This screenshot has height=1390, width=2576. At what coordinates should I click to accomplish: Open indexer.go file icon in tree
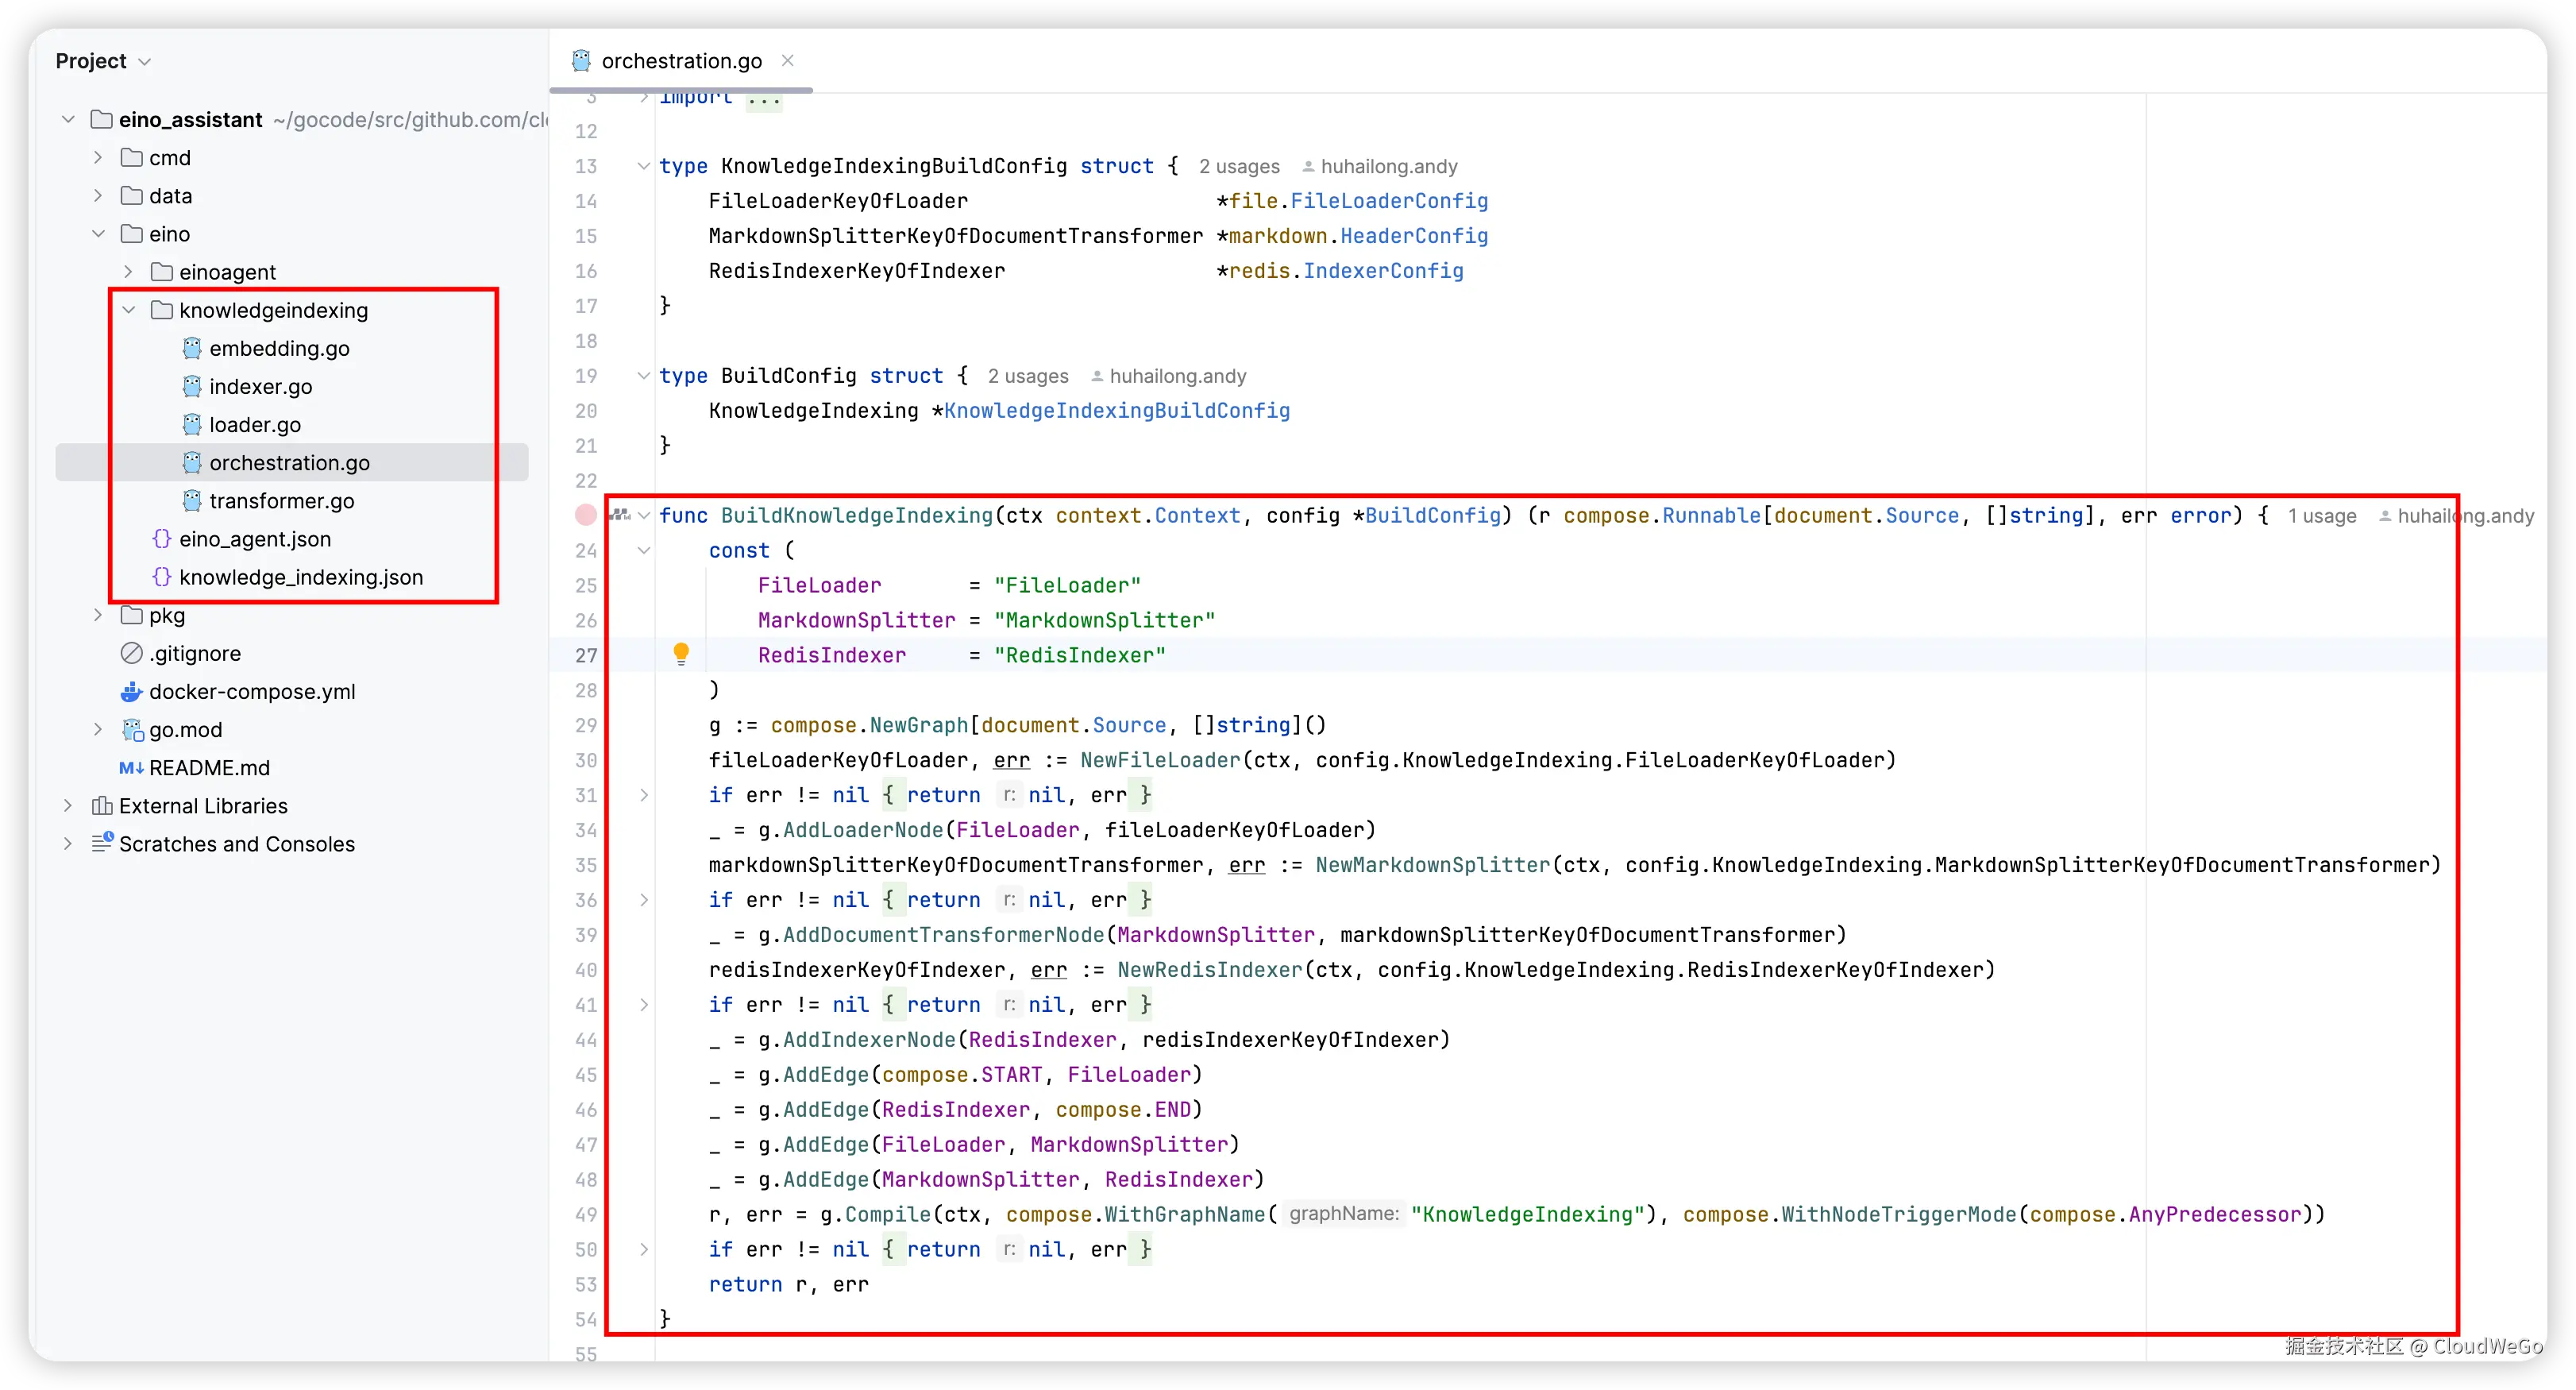coord(192,386)
